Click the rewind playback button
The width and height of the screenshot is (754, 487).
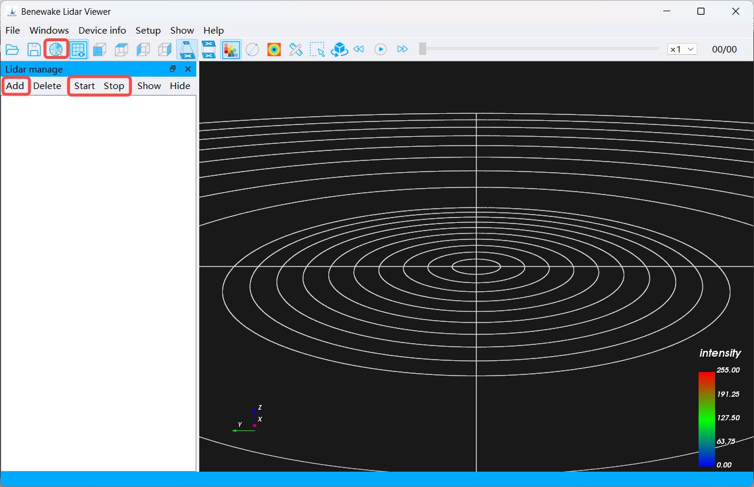click(x=358, y=50)
